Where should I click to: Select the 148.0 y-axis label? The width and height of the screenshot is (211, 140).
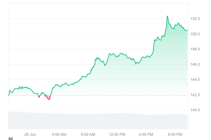[x=196, y=49]
